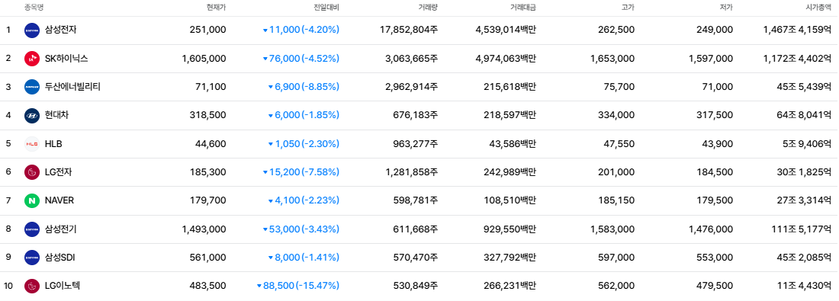This screenshot has width=839, height=301.
Task: Click the 두산에너빌리티 logo icon
Action: click(32, 87)
